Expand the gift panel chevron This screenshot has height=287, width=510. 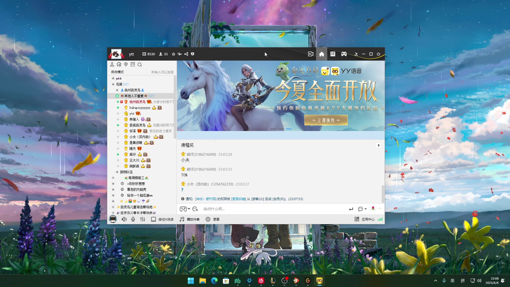pyautogui.click(x=380, y=208)
